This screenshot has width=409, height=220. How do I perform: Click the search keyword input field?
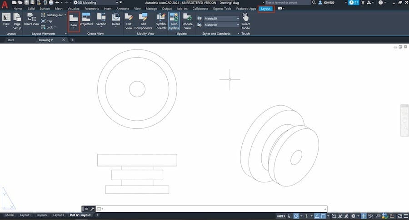[288, 3]
